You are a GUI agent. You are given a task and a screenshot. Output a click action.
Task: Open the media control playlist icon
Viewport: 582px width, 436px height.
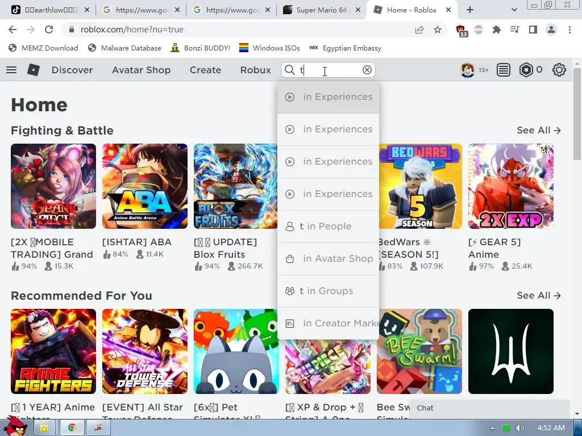pos(514,30)
